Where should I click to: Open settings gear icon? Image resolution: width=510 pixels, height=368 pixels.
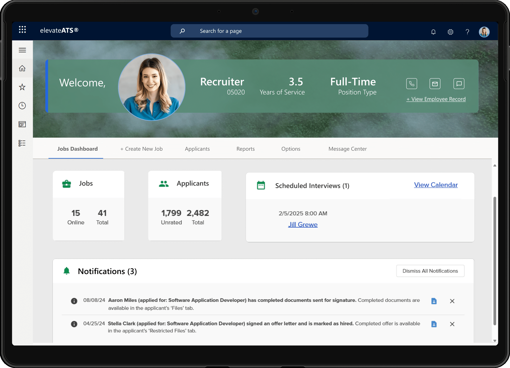pos(450,32)
